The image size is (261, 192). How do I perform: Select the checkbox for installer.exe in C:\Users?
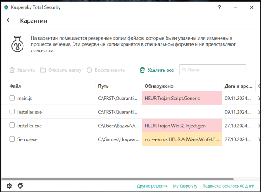(12, 126)
